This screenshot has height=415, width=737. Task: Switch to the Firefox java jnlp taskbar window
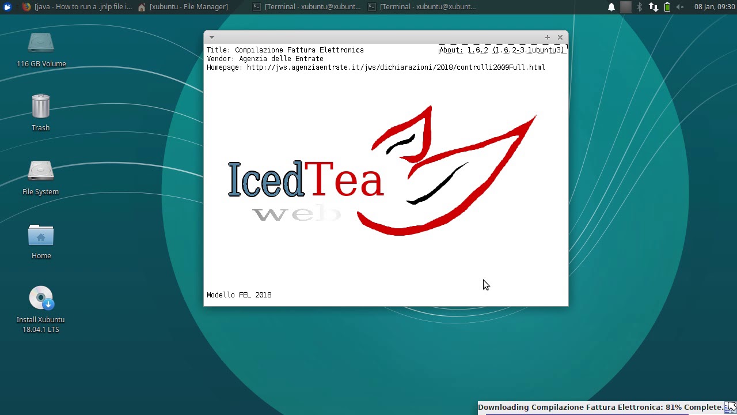[x=77, y=7]
